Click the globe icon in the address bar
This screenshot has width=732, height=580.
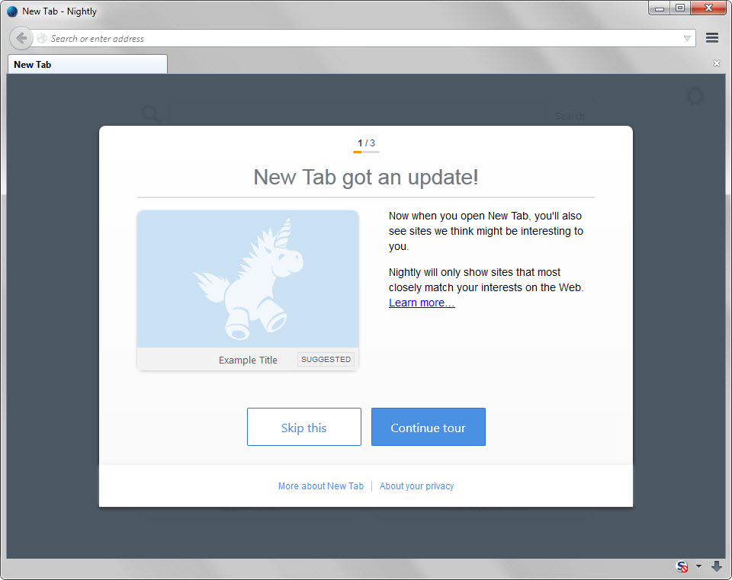tap(42, 38)
